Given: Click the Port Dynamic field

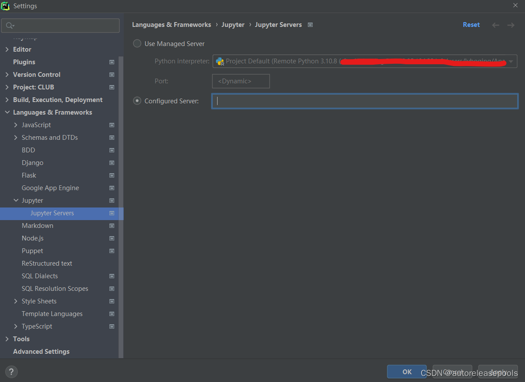Looking at the screenshot, I should [x=241, y=81].
